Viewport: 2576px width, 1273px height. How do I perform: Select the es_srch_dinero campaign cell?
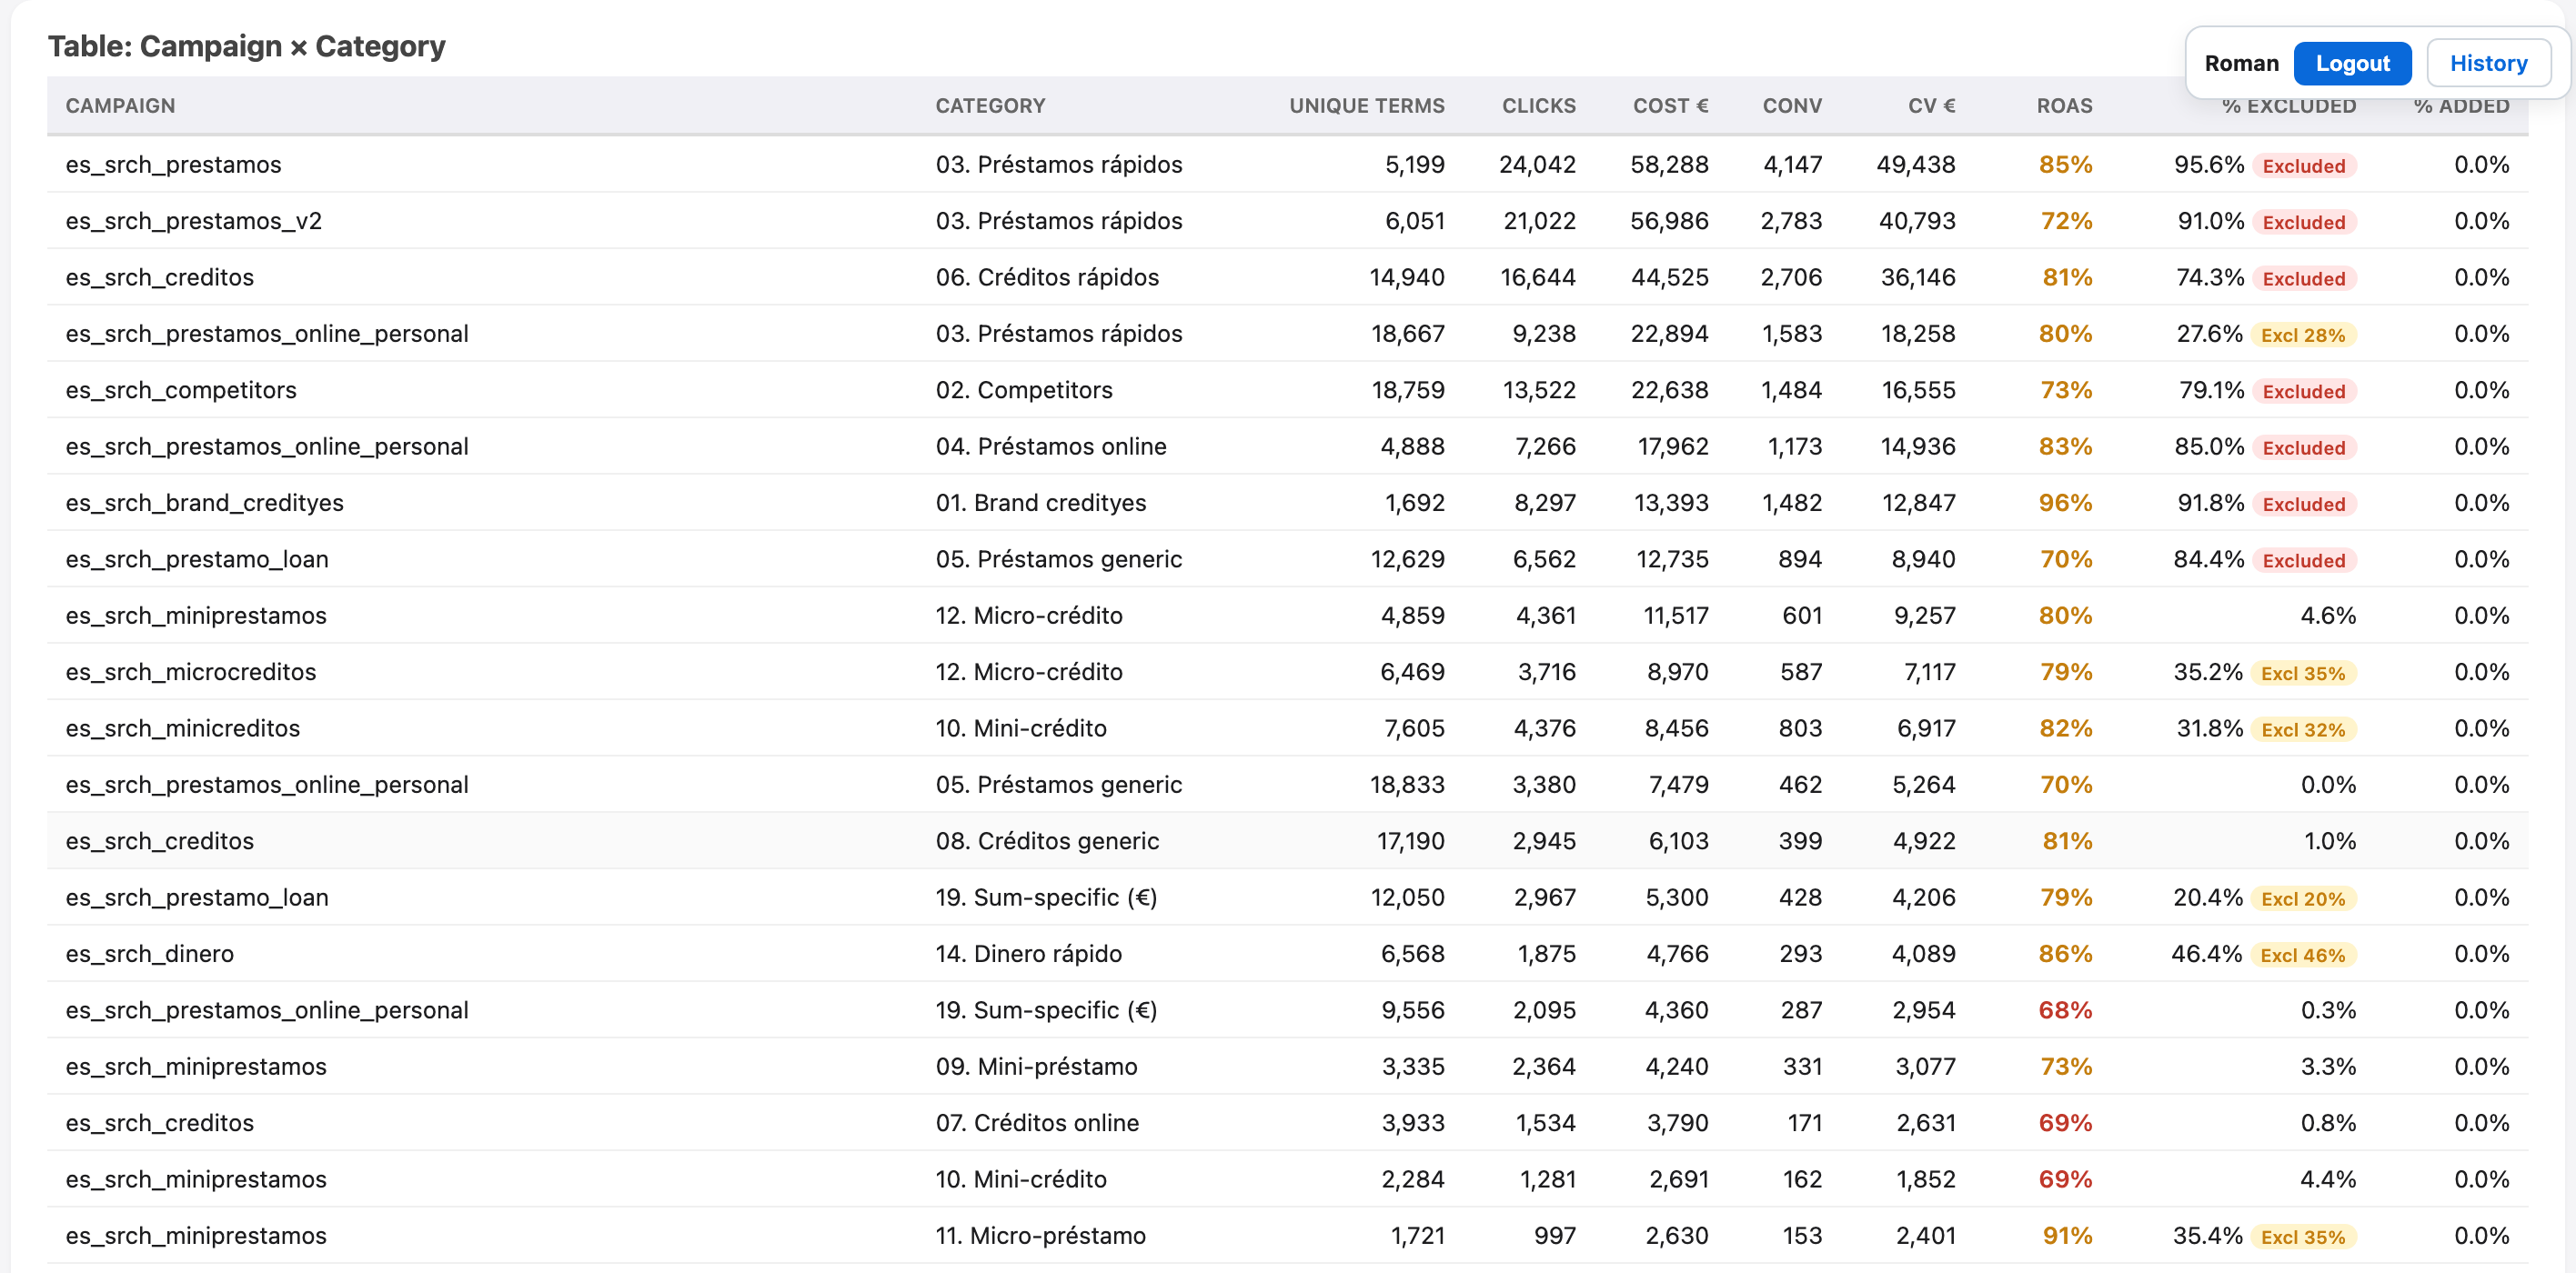tap(150, 954)
